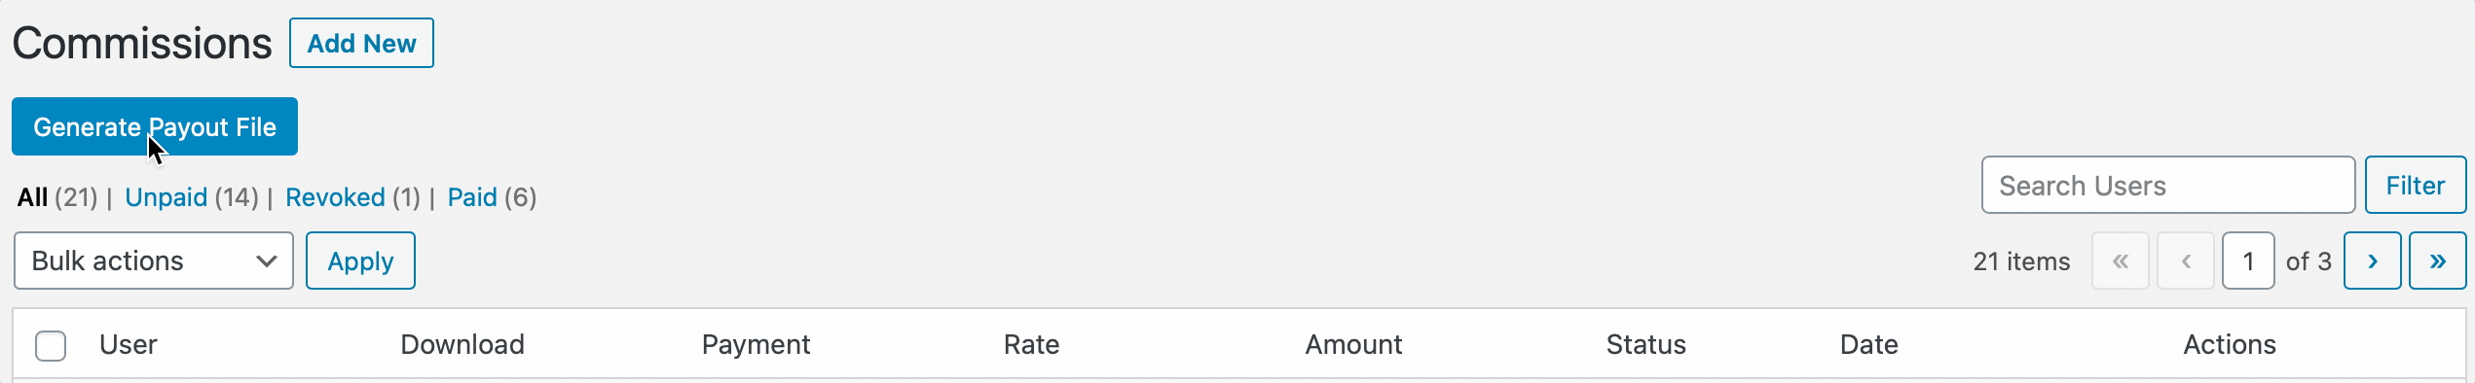2475x383 pixels.
Task: Switch to the Paid commissions view
Action: click(x=472, y=197)
